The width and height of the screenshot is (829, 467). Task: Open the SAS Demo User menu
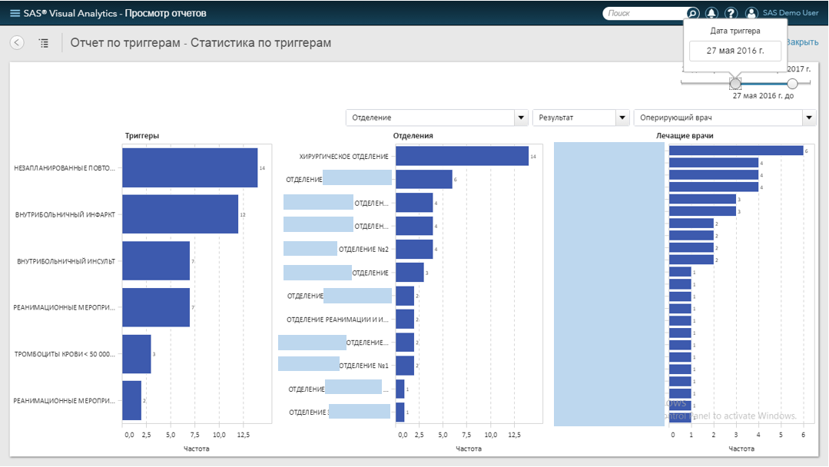(791, 13)
